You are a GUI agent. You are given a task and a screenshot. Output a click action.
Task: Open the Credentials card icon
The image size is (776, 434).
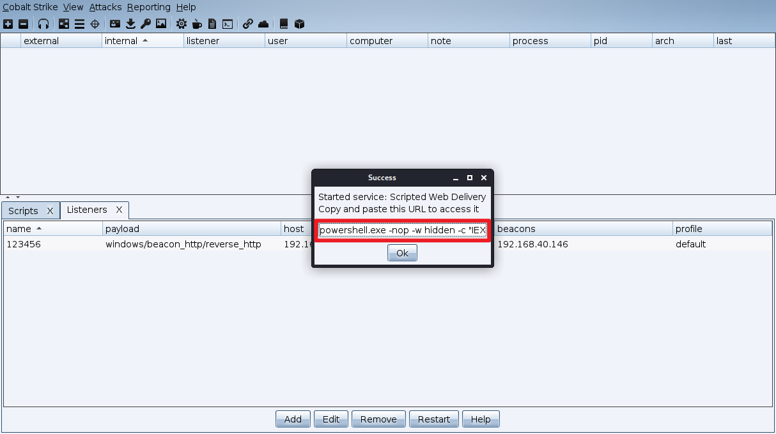pos(115,24)
